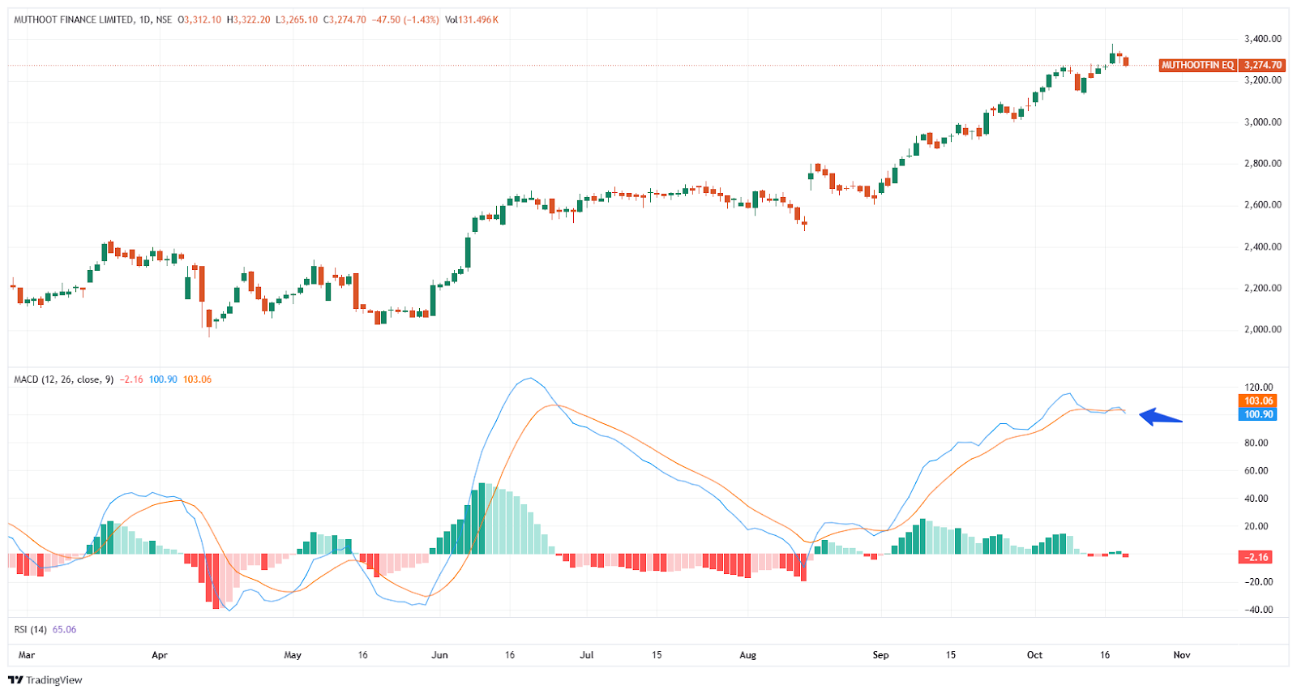Select the 3,274.70 current price tag
Screen dimensions: 1297x694
tap(1263, 65)
